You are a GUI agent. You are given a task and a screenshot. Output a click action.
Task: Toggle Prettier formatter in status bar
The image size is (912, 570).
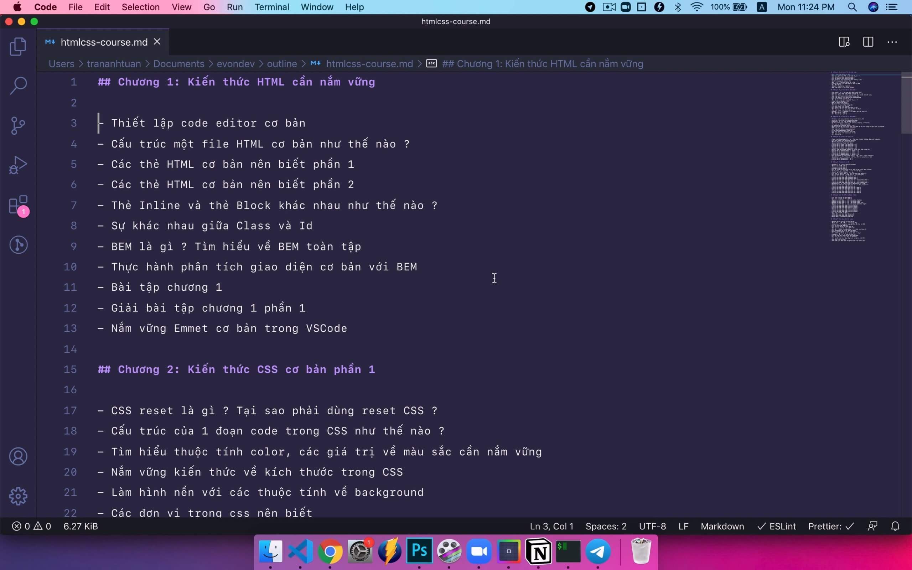click(831, 526)
